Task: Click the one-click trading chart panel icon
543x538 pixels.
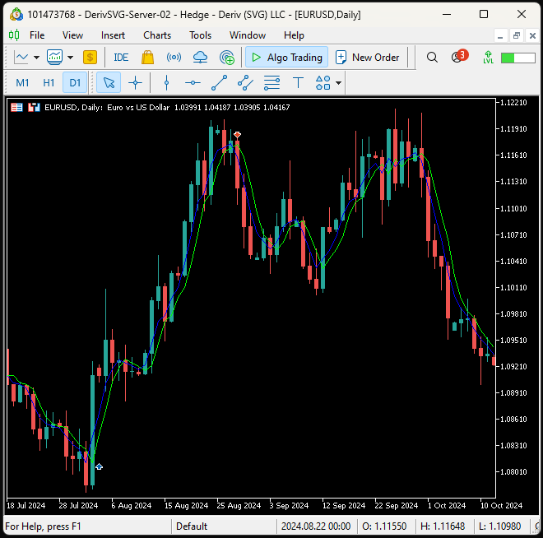Action: (x=34, y=107)
